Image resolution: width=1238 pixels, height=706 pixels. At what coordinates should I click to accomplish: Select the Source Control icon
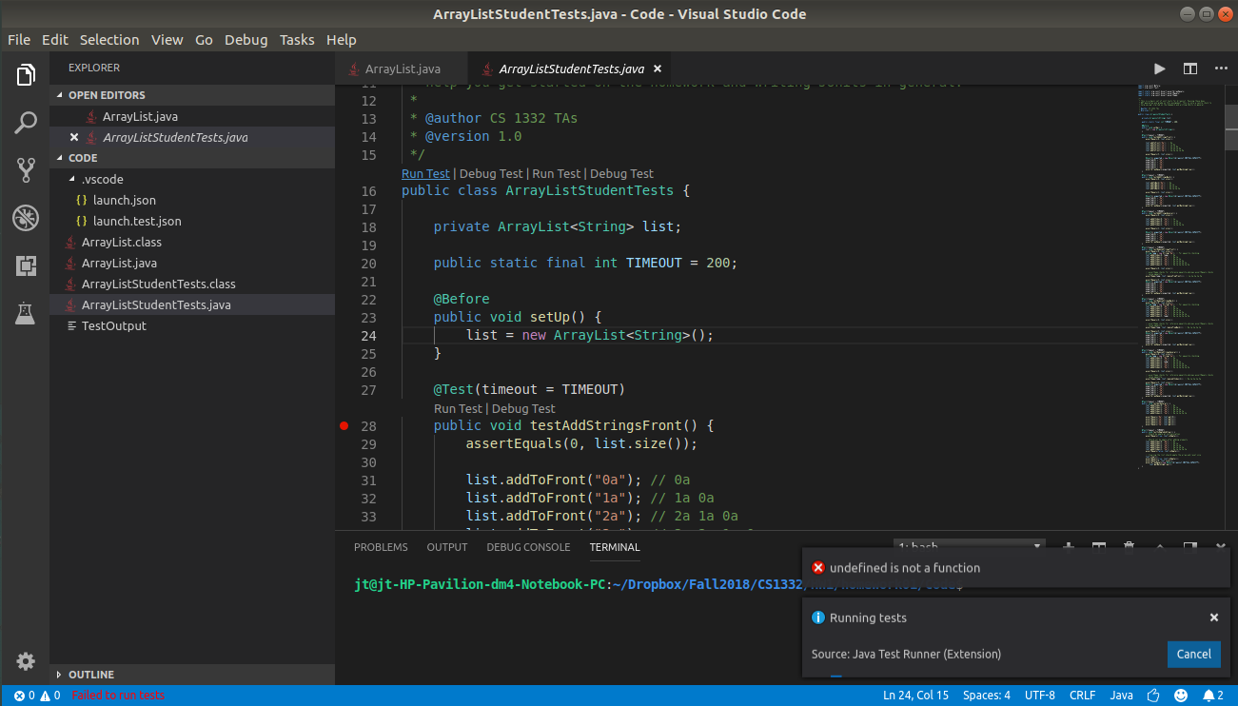26,169
